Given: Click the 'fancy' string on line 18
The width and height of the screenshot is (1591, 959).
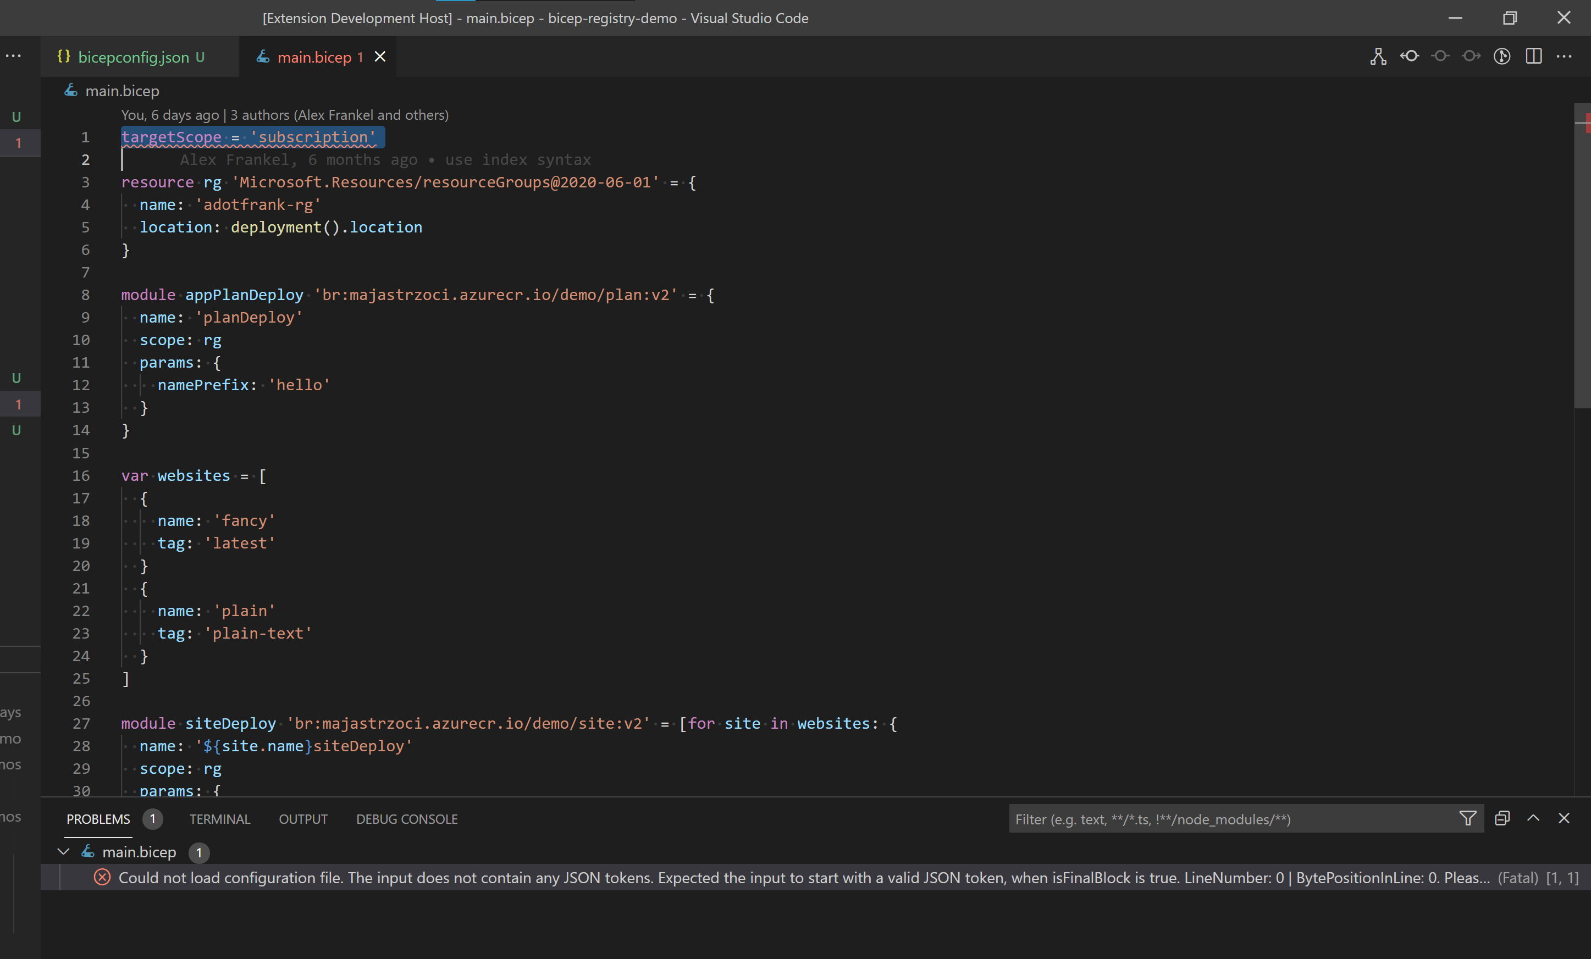Looking at the screenshot, I should (245, 521).
